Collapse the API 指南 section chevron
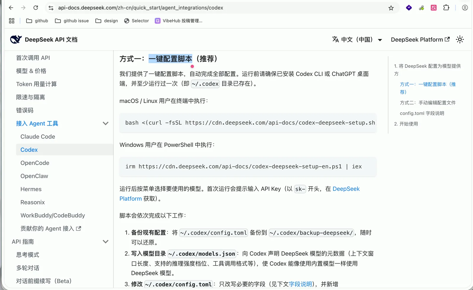The width and height of the screenshot is (473, 290). [106, 242]
